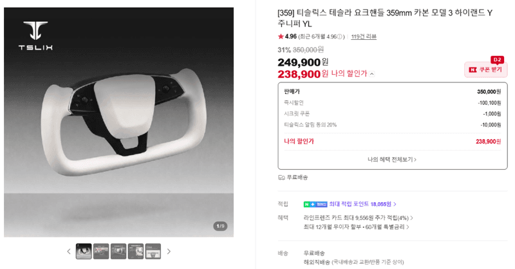The height and width of the screenshot is (269, 515).
Task: Open 라인프렌즈 카드 추가 적립 details
Action: [x=358, y=218]
